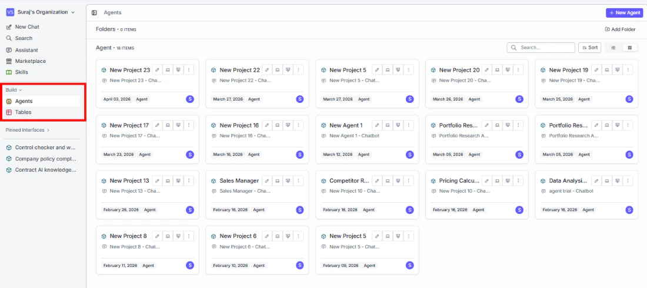Viewport: 647px width, 288px height.
Task: Open three-dot menu on New Project 20 card
Action: pos(518,70)
